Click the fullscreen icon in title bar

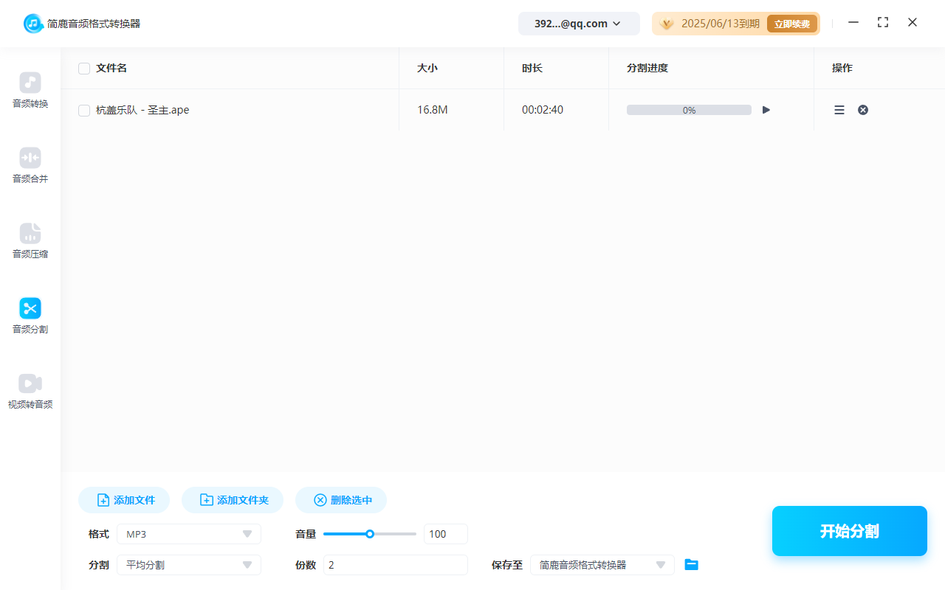pyautogui.click(x=883, y=23)
